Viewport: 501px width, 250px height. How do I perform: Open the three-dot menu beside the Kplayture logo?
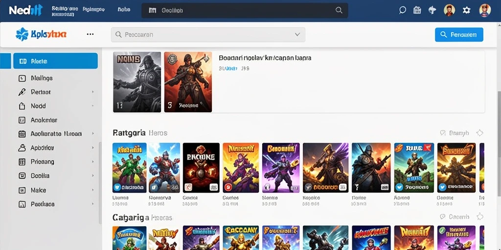pos(90,34)
